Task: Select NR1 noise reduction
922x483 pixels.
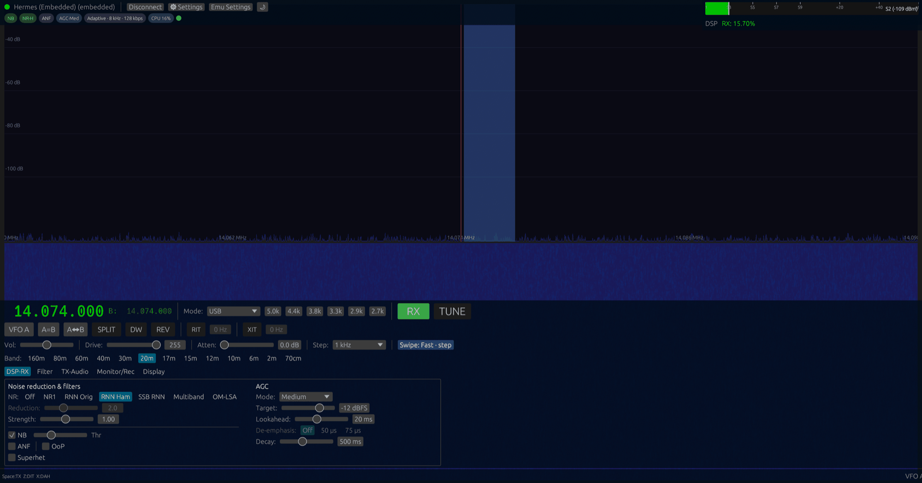Action: point(49,397)
